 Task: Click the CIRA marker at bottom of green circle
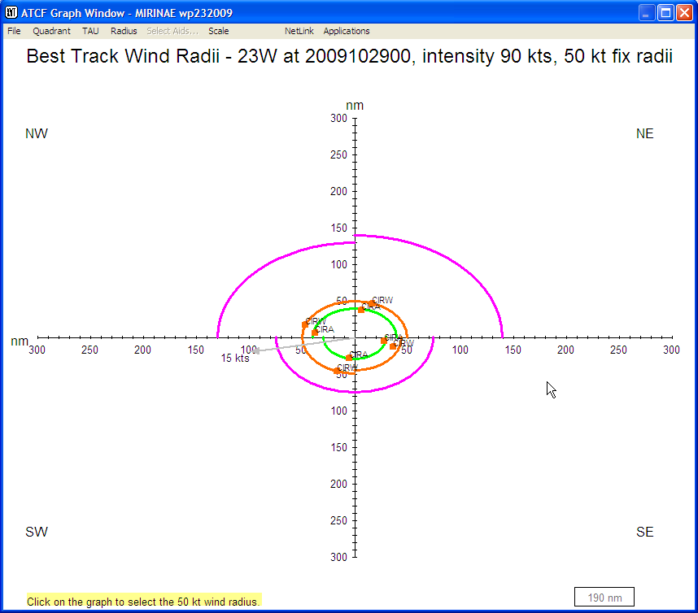[x=349, y=357]
